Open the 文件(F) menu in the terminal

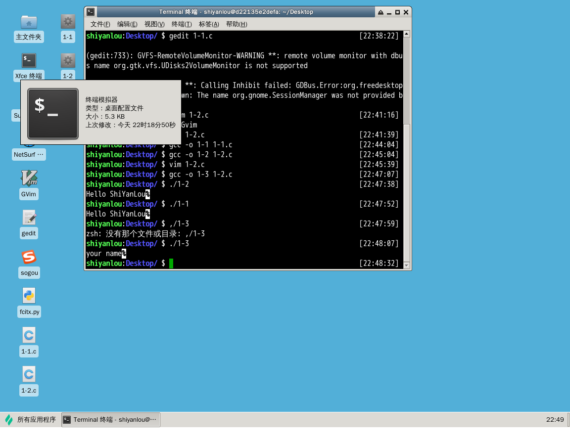click(100, 24)
